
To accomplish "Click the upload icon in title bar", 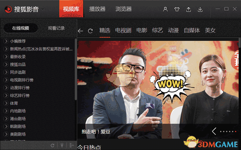I will tap(189, 9).
